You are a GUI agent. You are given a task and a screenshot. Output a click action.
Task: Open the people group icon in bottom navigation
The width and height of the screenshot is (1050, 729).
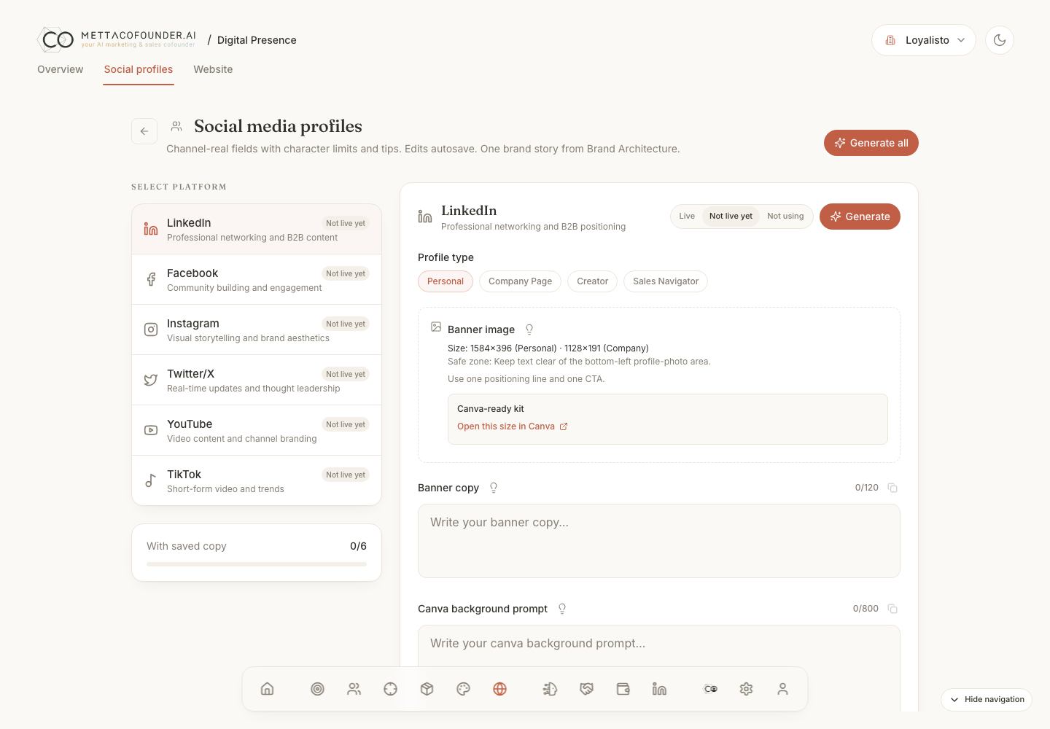point(354,689)
